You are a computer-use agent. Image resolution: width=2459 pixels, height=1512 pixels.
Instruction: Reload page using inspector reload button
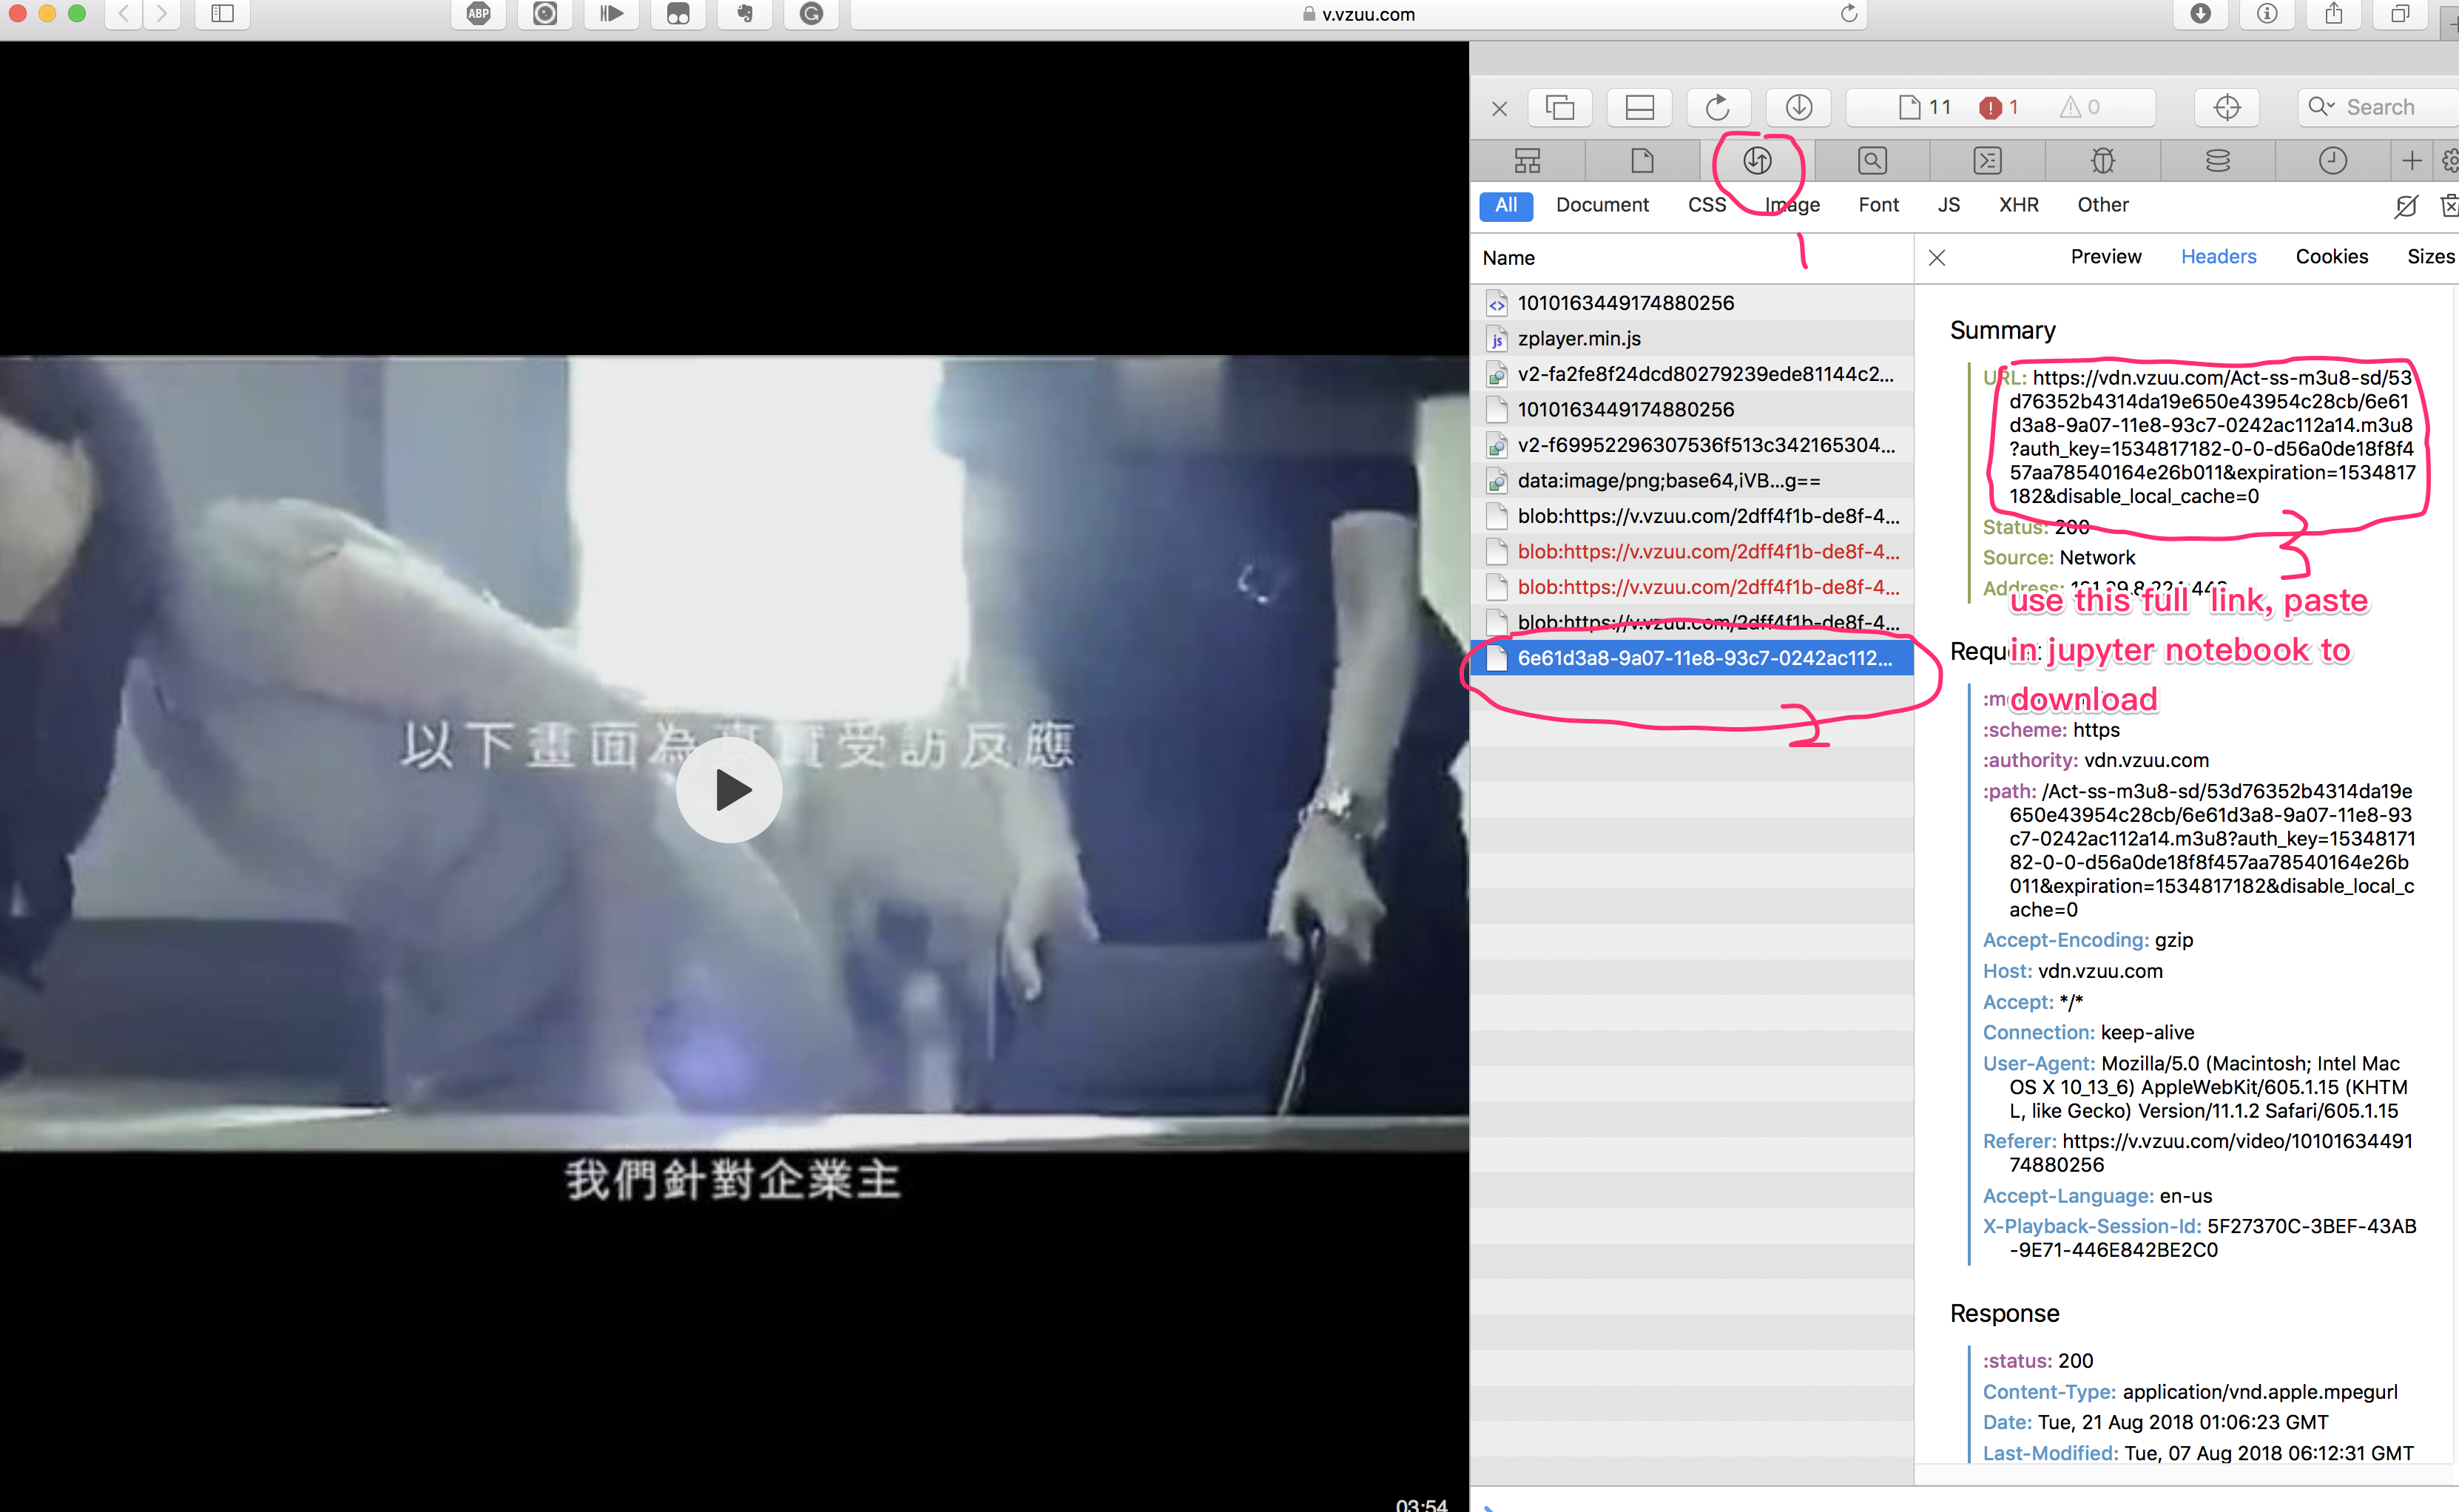[1717, 107]
